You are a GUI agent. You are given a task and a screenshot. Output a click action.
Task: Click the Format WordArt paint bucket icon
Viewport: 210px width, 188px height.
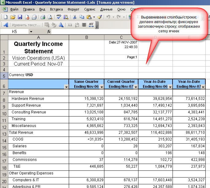point(54,25)
